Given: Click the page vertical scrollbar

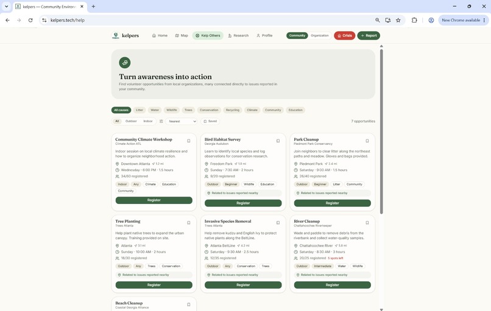Looking at the screenshot, I should (x=381, y=131).
